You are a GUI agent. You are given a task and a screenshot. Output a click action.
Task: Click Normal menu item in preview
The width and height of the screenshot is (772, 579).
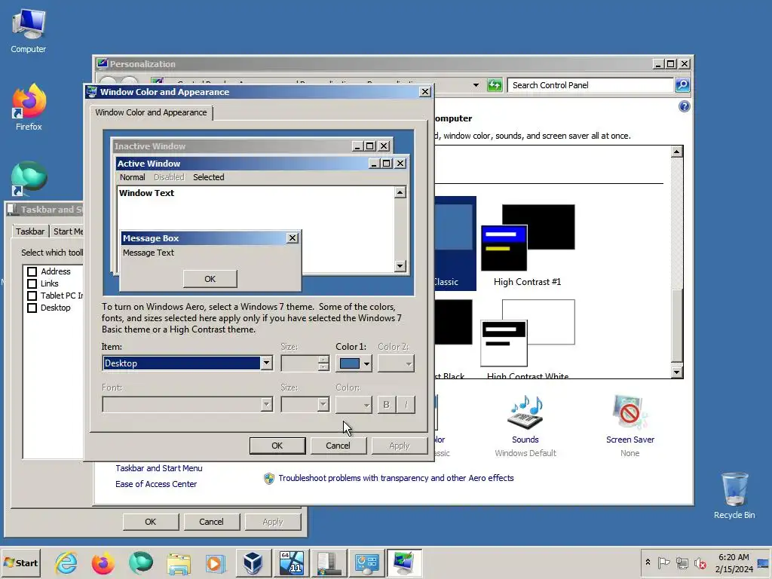[133, 177]
